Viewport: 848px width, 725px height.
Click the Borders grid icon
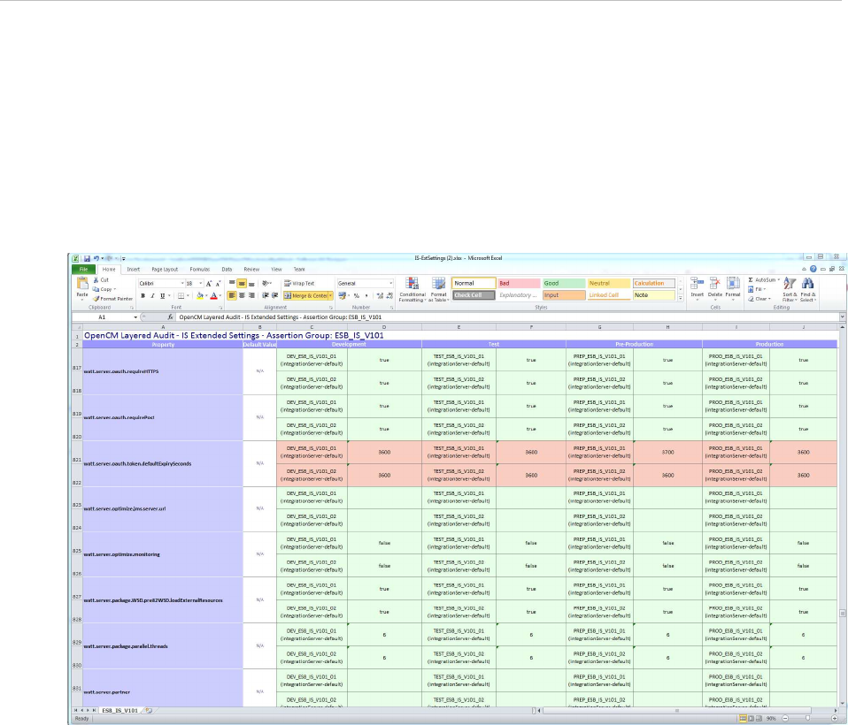coord(181,295)
